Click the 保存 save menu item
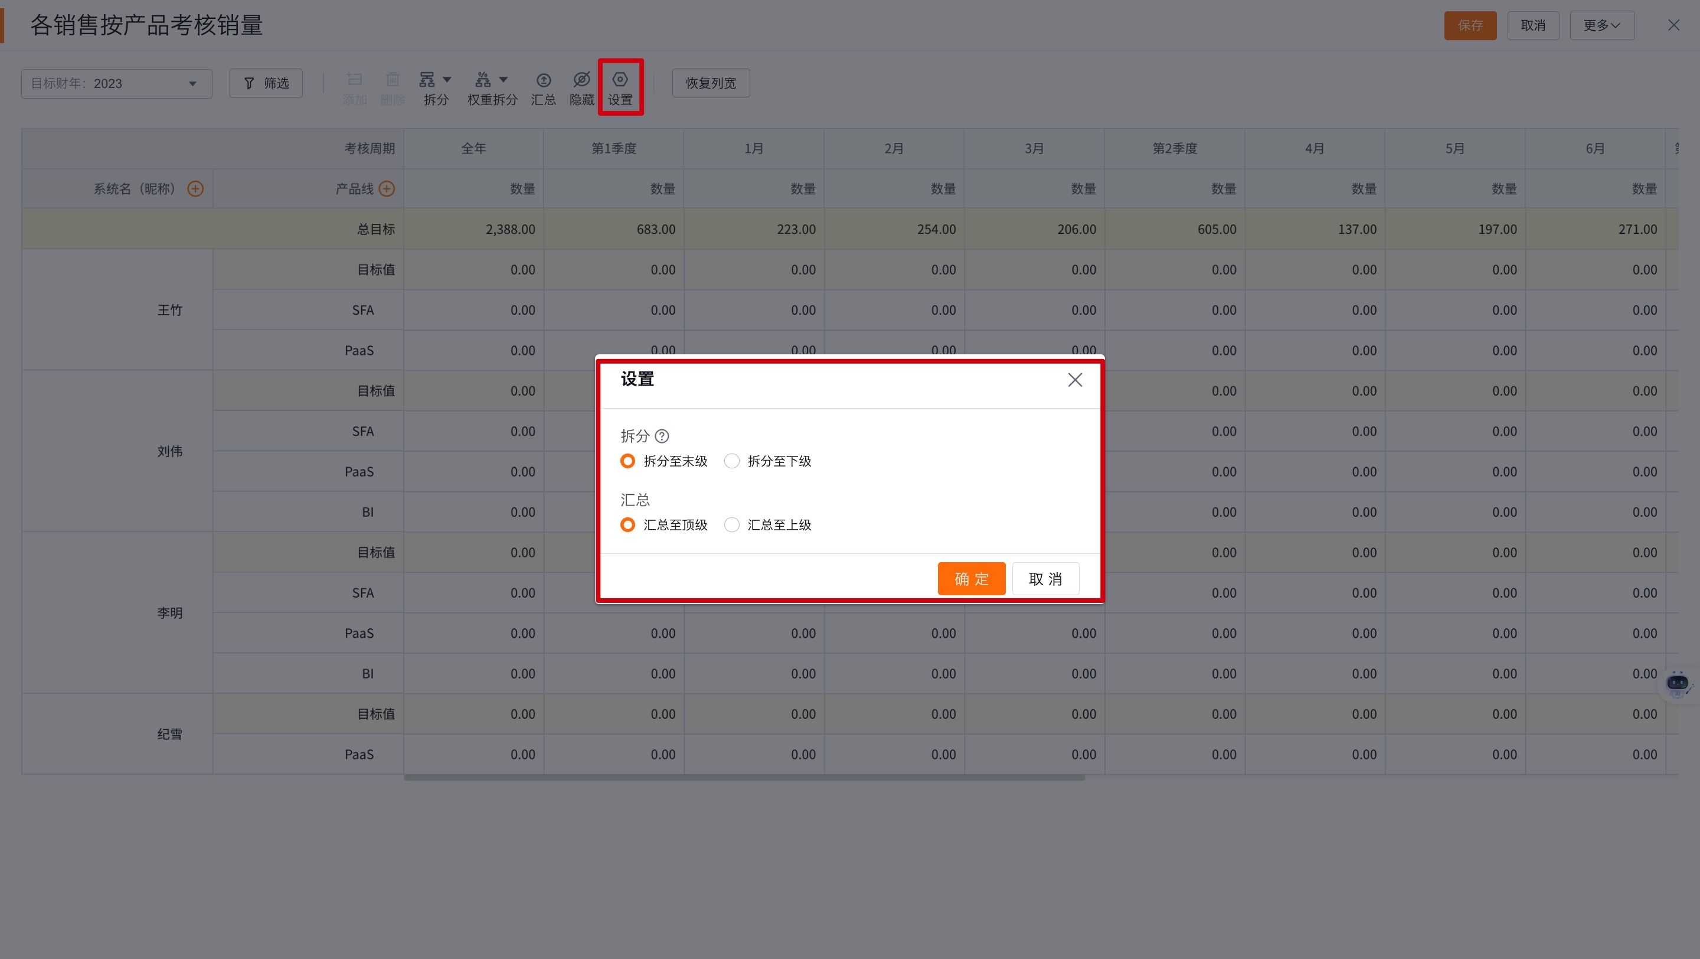The image size is (1700, 959). pos(1470,25)
